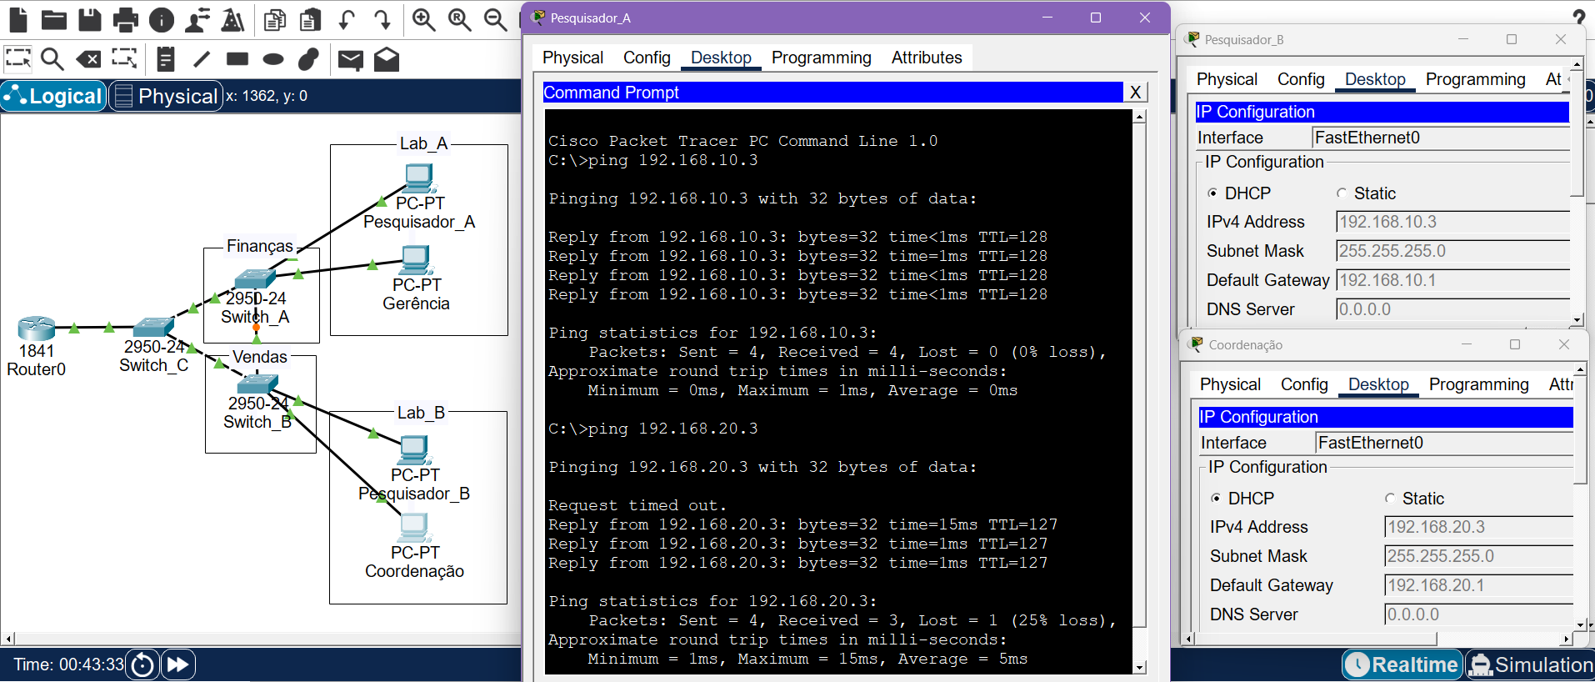
Task: Open Interface dropdown in Coordenação window
Action: click(x=1444, y=443)
